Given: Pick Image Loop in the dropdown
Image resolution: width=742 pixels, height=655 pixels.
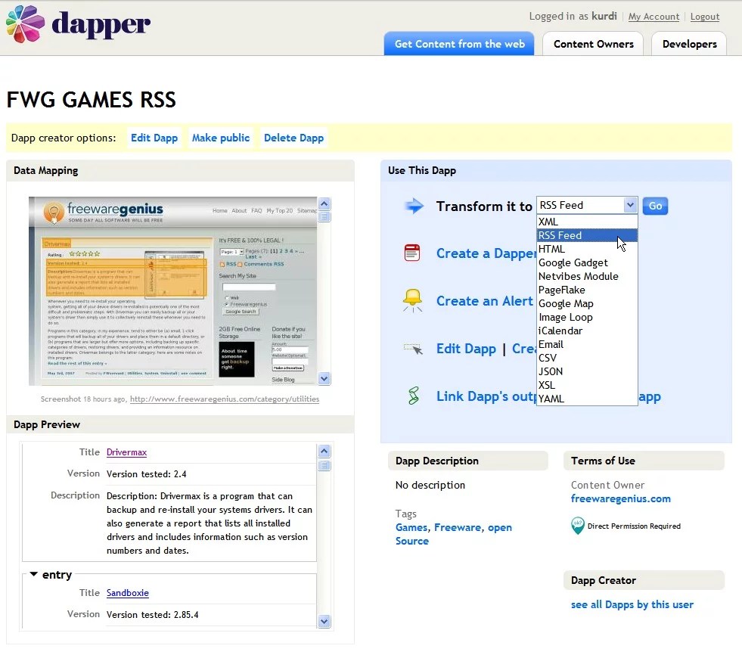Looking at the screenshot, I should click(587, 317).
